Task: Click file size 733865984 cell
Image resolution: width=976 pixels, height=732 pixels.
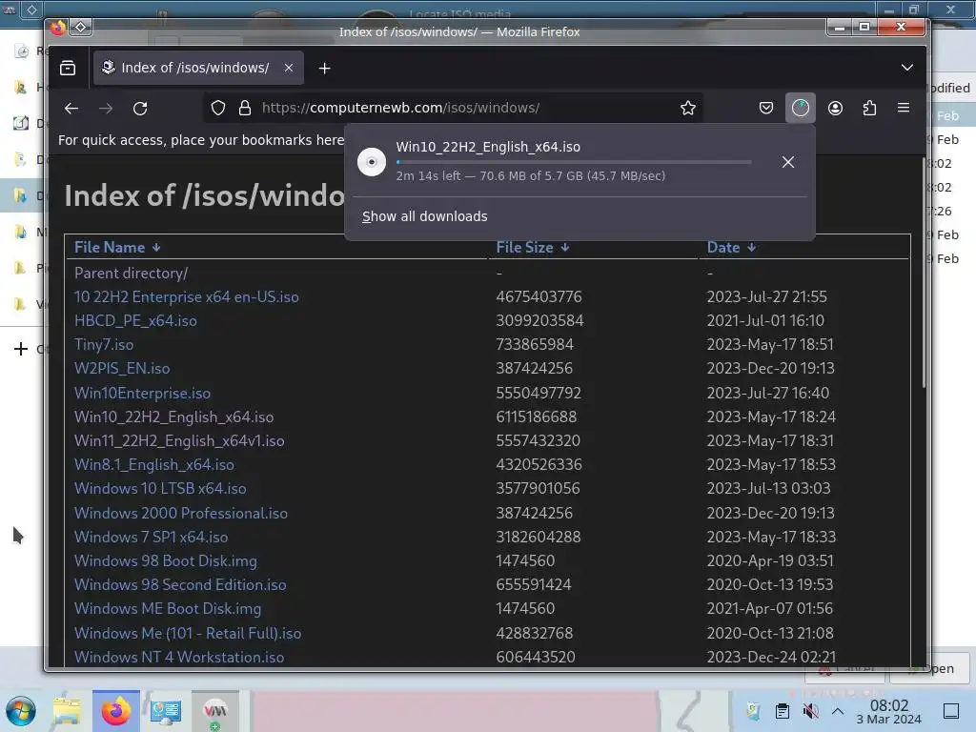Action: point(535,344)
